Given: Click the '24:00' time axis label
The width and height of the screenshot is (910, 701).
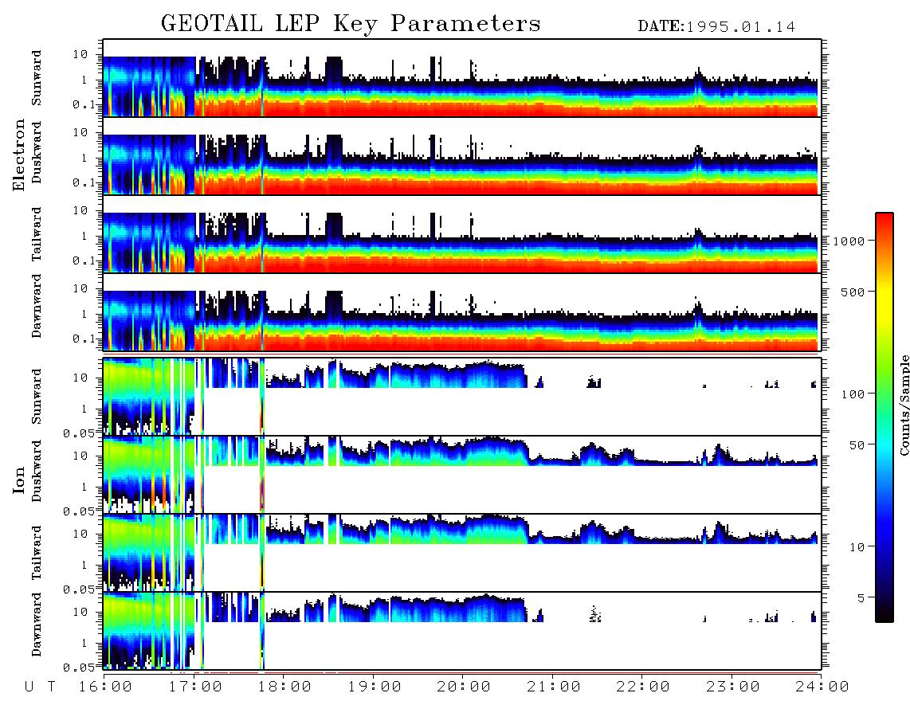Looking at the screenshot, I should tap(822, 687).
